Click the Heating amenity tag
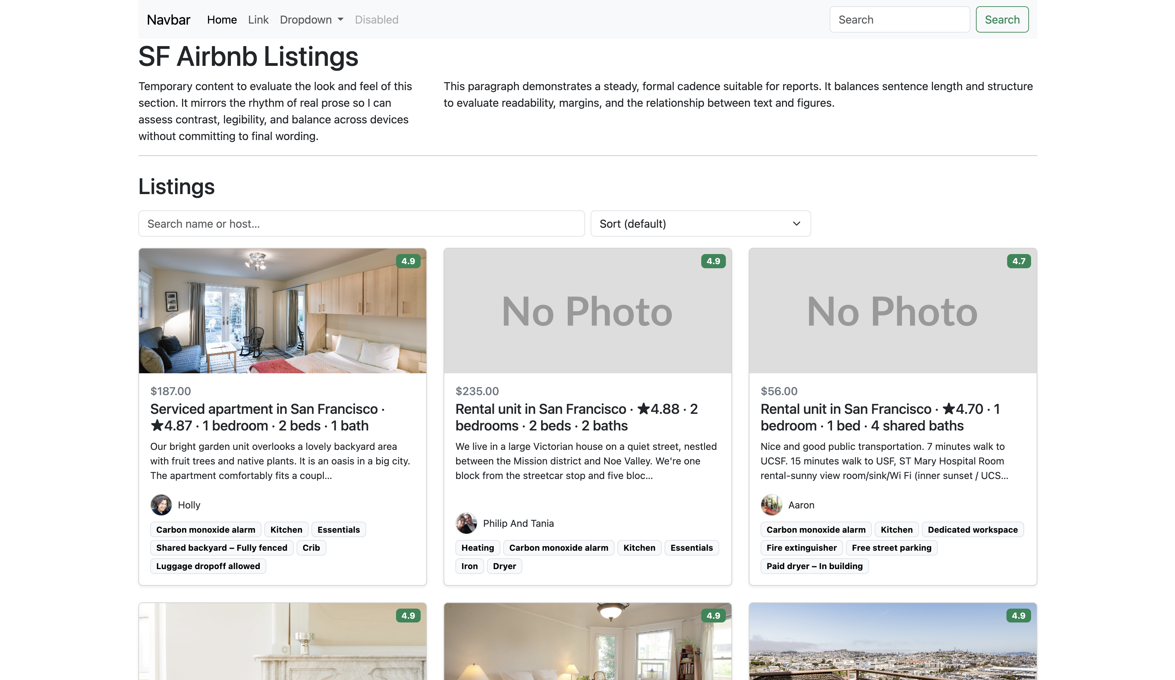 pos(478,548)
